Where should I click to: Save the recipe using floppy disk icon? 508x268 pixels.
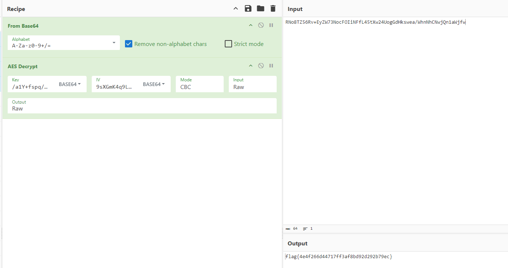248,9
